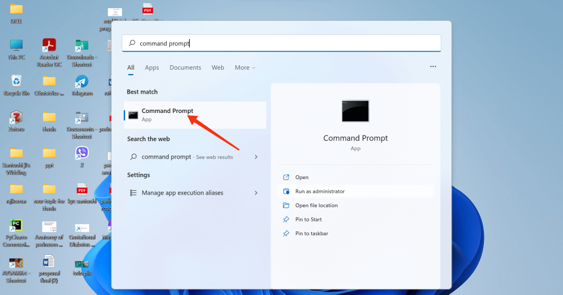The height and width of the screenshot is (295, 563).
Task: Open kyc santoshi PDF file
Action: 82,194
